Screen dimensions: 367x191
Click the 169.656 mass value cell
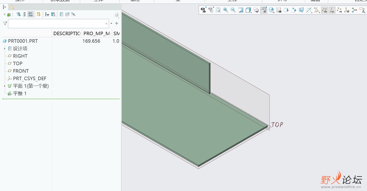(x=91, y=41)
